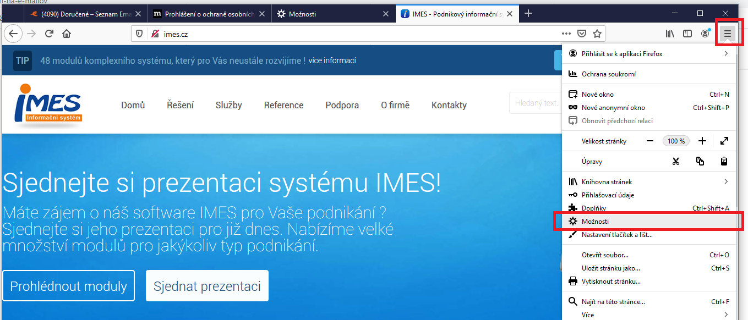
Task: Open Firefox Account toolbar icon
Action: click(706, 34)
